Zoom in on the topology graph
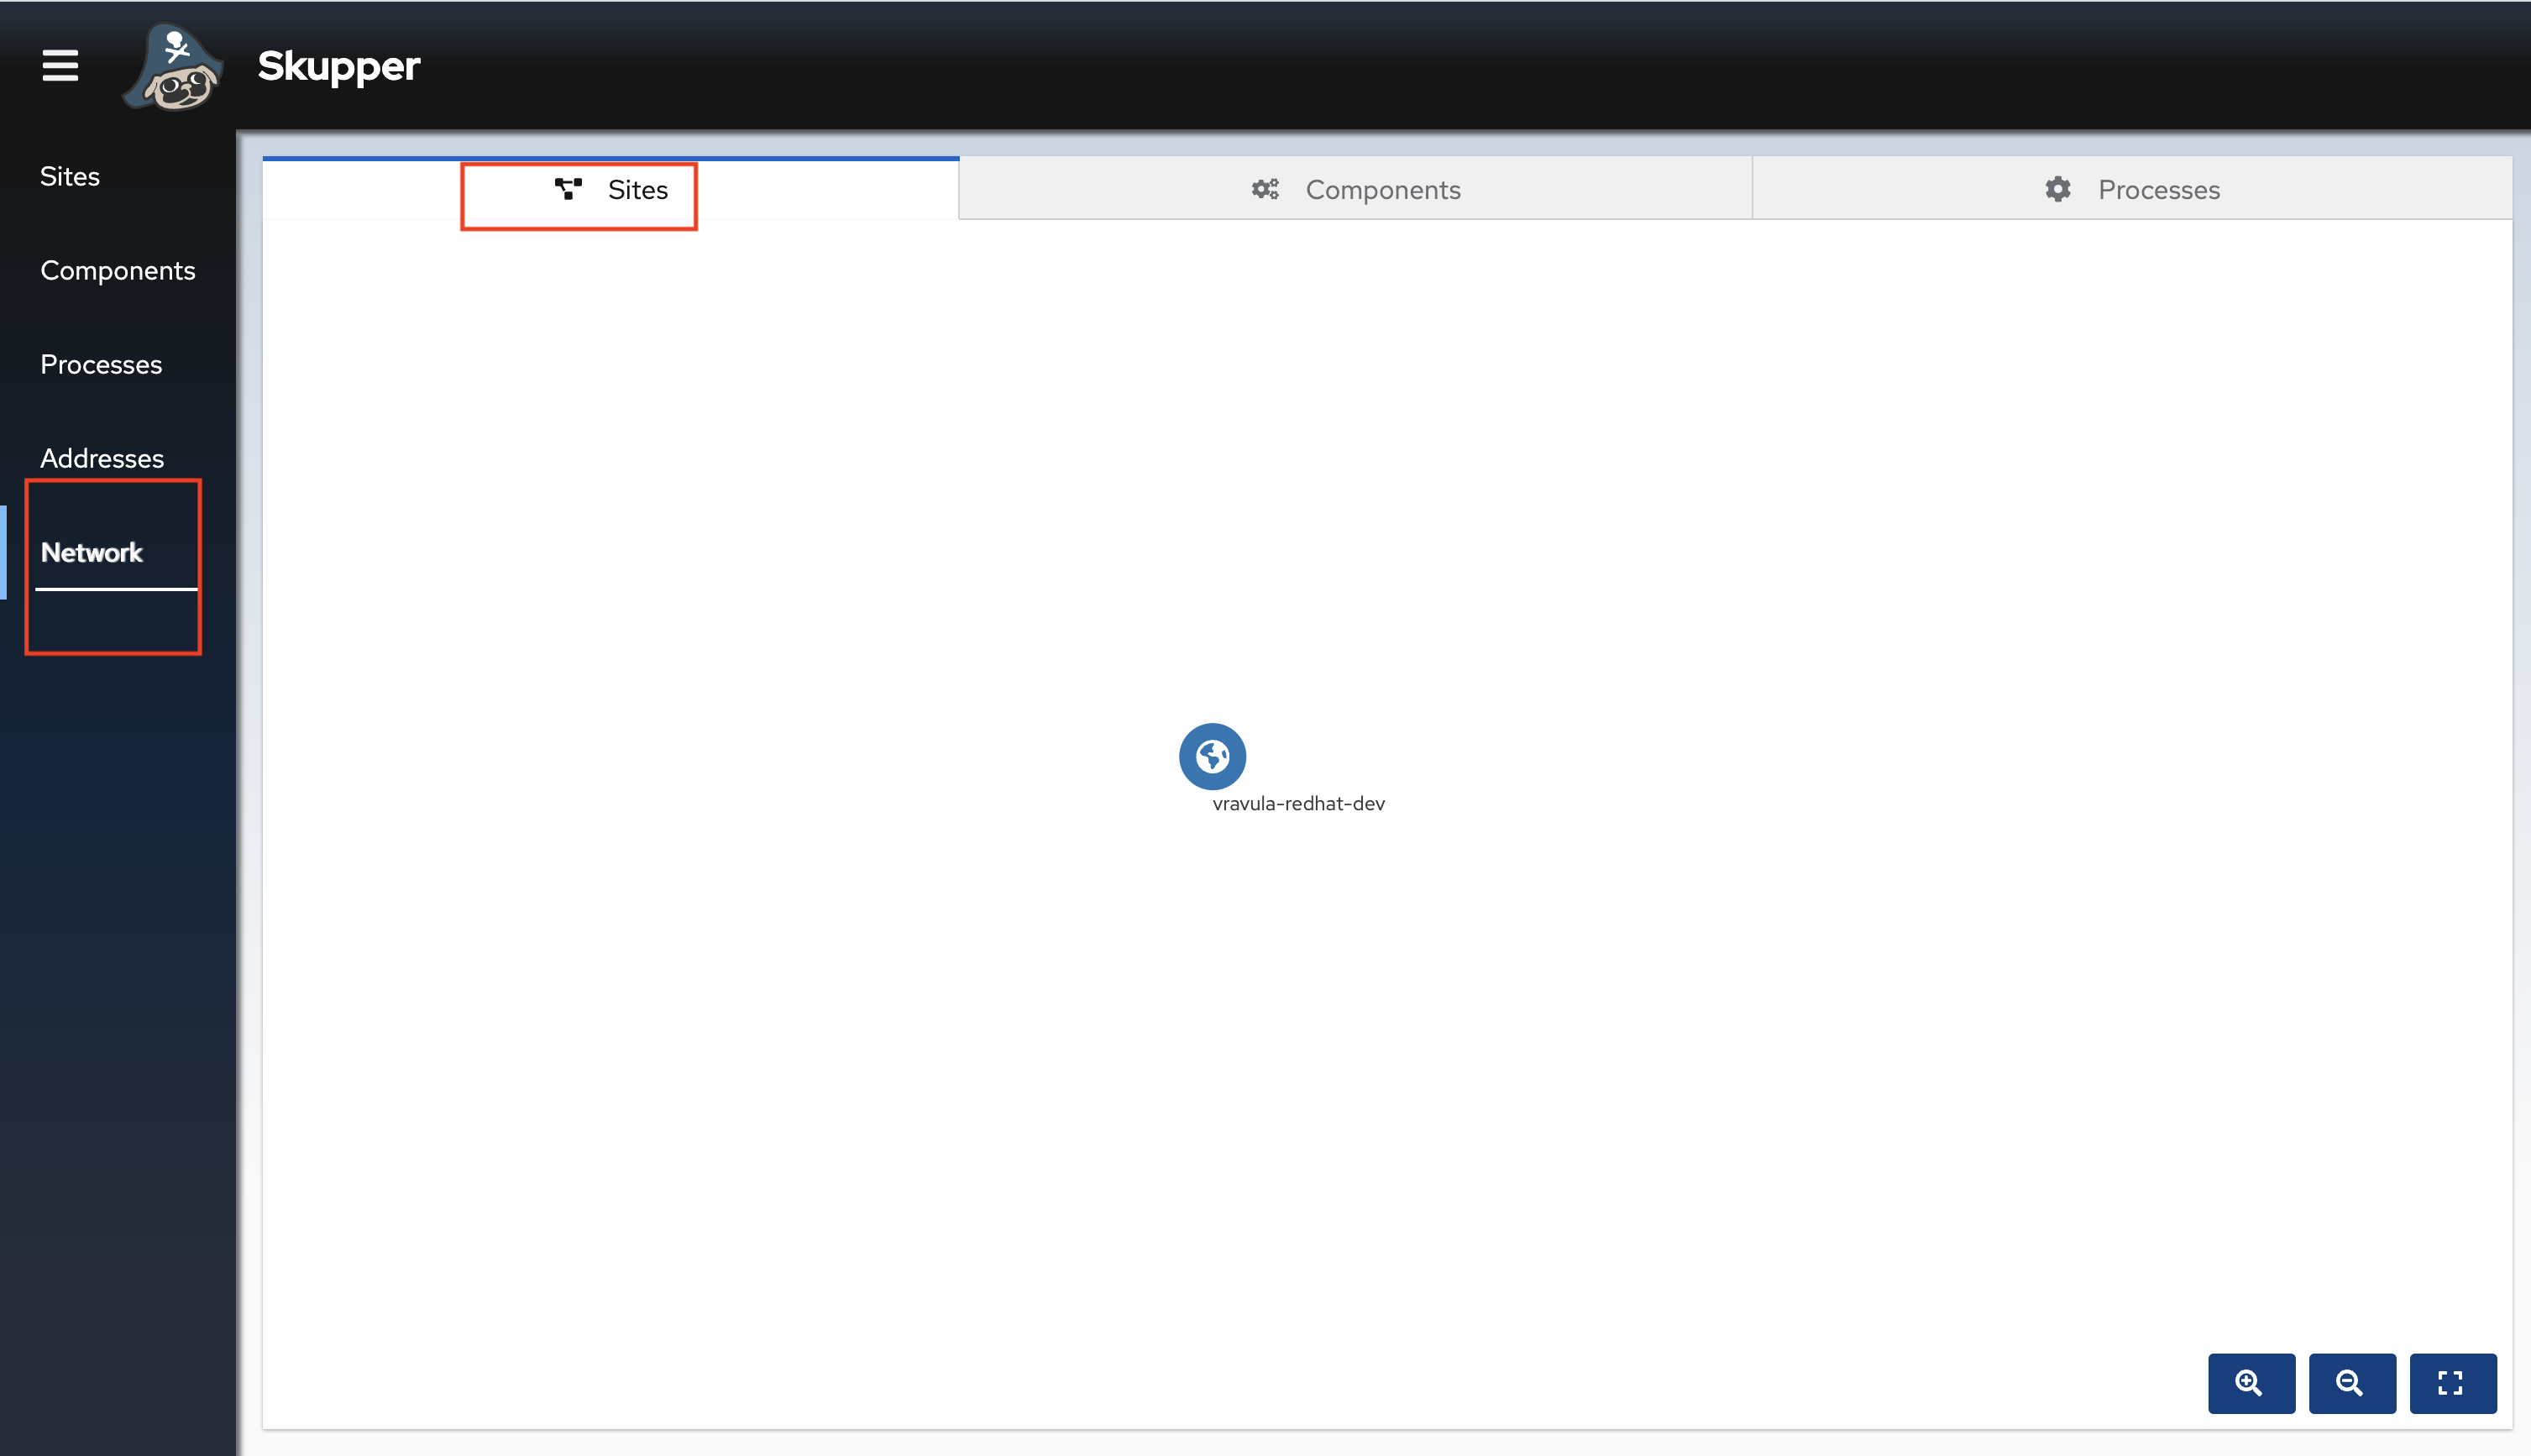 coord(2251,1383)
